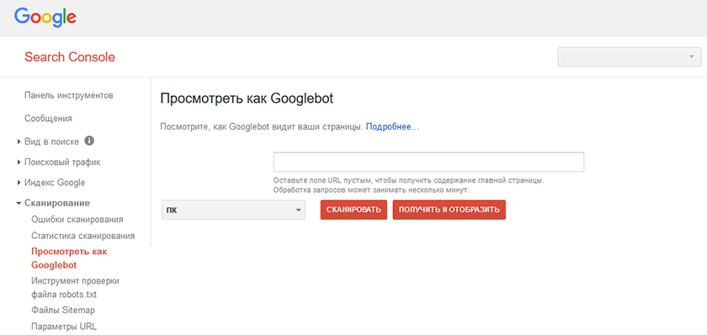Select Просмотреть как Googlebot sidebar item
The height and width of the screenshot is (335, 707).
[x=69, y=258]
